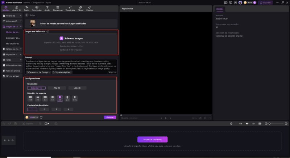Set result quantity to 4
The width and height of the screenshot is (290, 158).
(67, 109)
